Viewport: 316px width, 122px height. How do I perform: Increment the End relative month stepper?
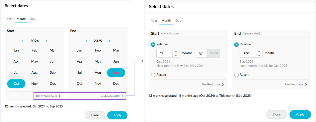(259, 51)
